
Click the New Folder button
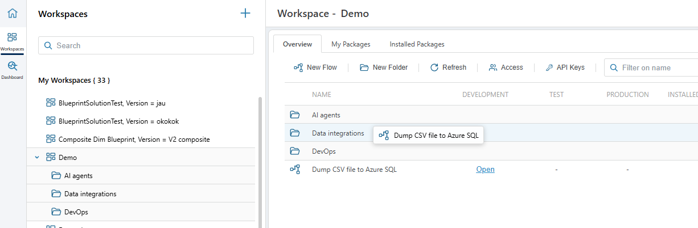tap(384, 67)
